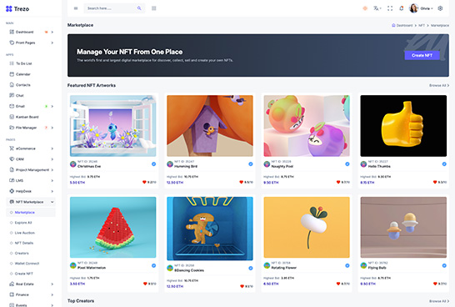Open notifications bell icon
This screenshot has height=307, width=455.
click(402, 8)
